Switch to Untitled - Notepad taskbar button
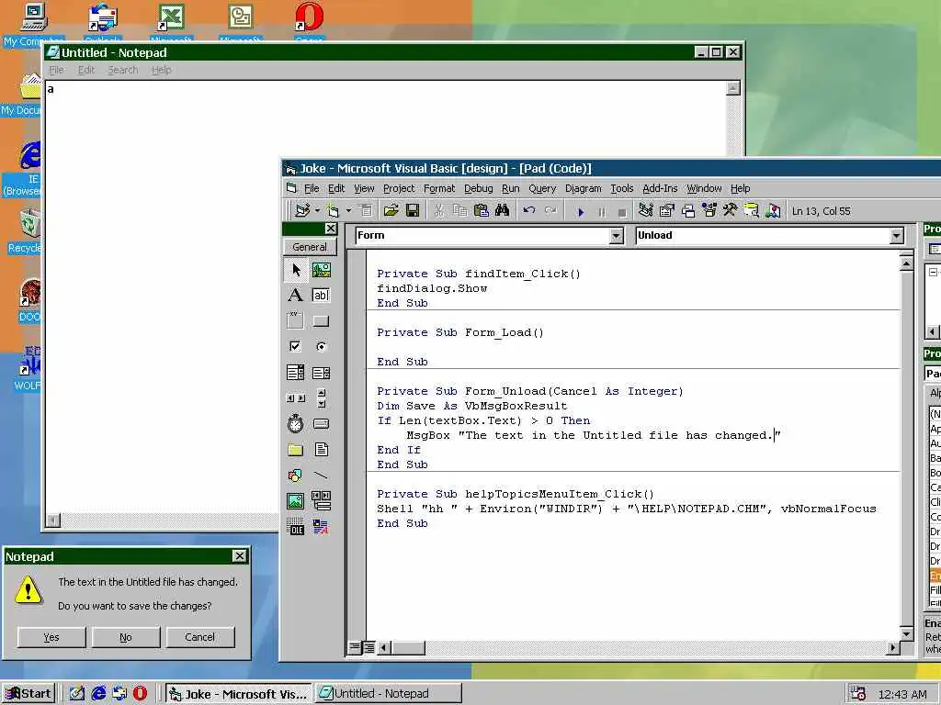Image resolution: width=941 pixels, height=705 pixels. (389, 694)
